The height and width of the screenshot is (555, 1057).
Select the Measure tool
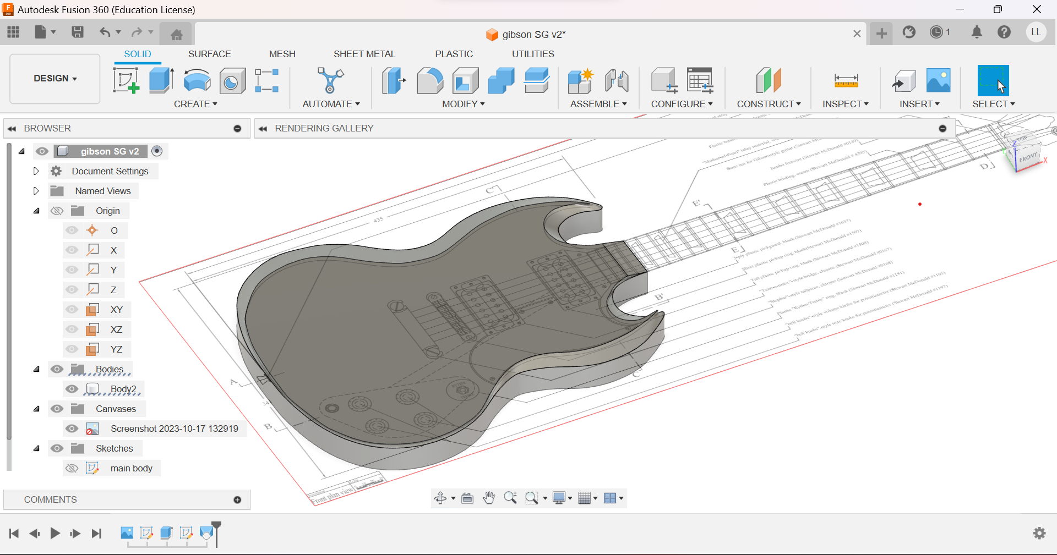coord(846,81)
